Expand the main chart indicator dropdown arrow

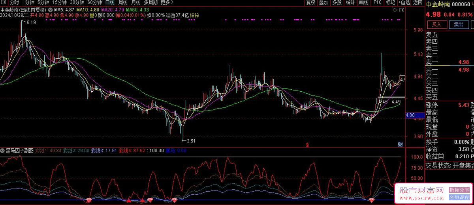[x=50, y=9]
